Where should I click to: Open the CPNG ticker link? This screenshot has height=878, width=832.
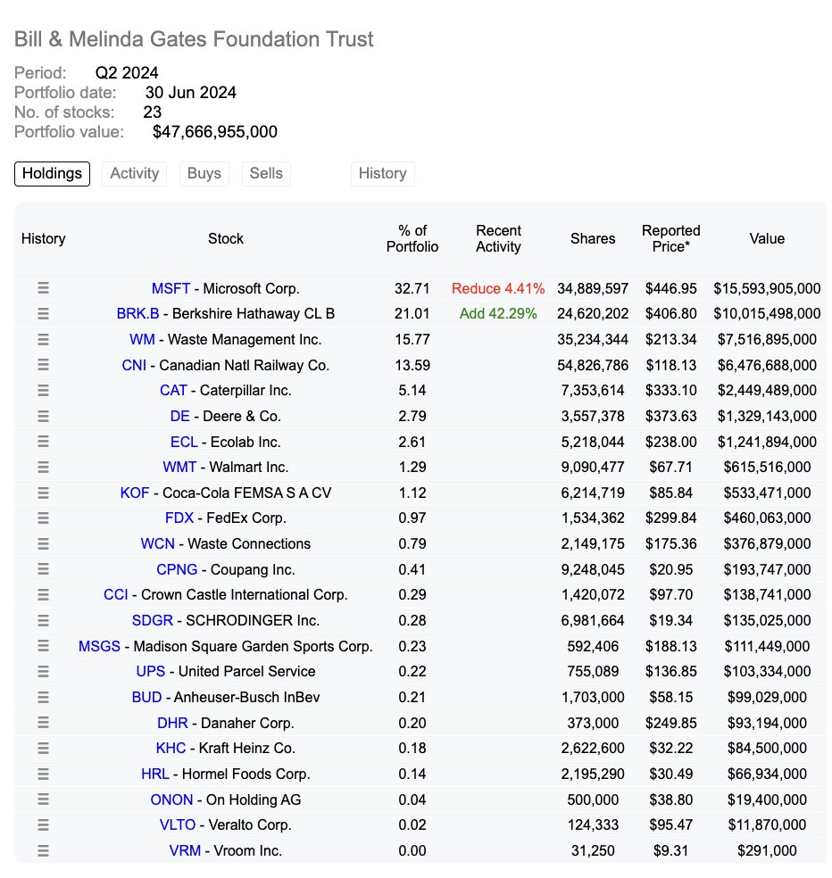(x=177, y=569)
